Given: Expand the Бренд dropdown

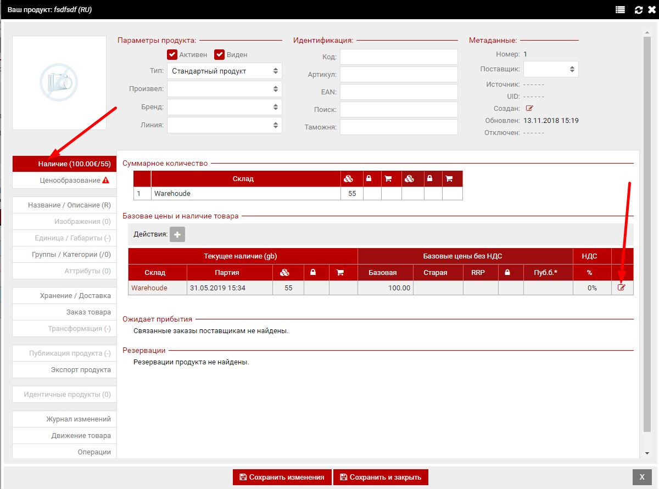Looking at the screenshot, I should 224,106.
